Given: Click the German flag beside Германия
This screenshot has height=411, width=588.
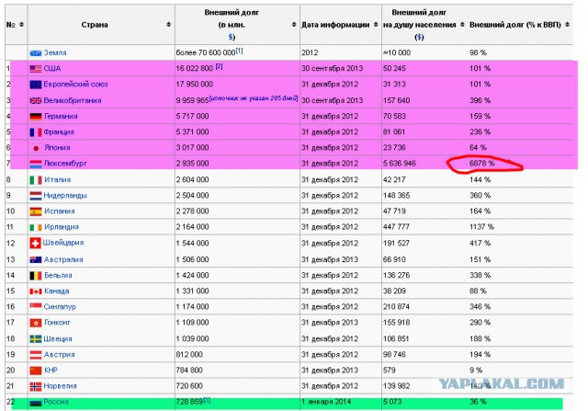Looking at the screenshot, I should click(36, 117).
